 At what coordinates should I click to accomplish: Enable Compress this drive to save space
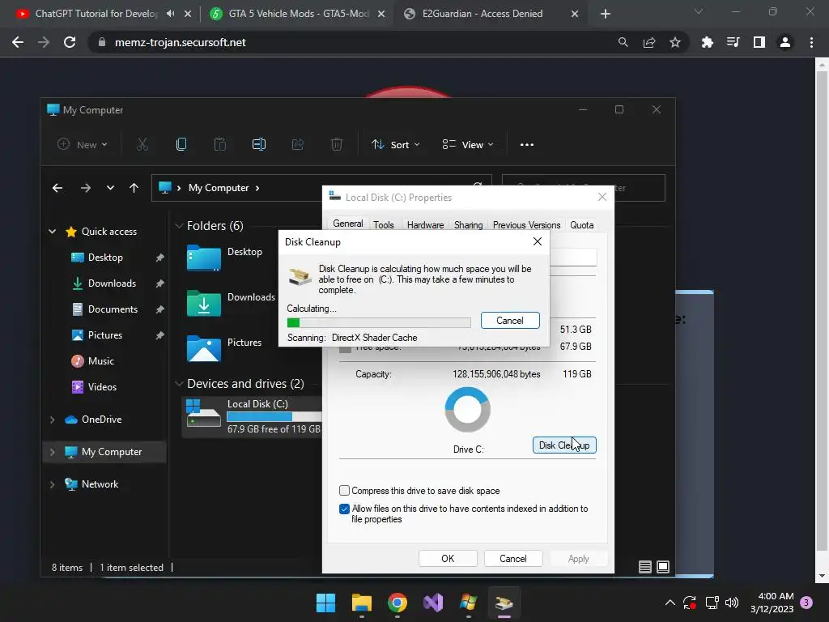[344, 491]
